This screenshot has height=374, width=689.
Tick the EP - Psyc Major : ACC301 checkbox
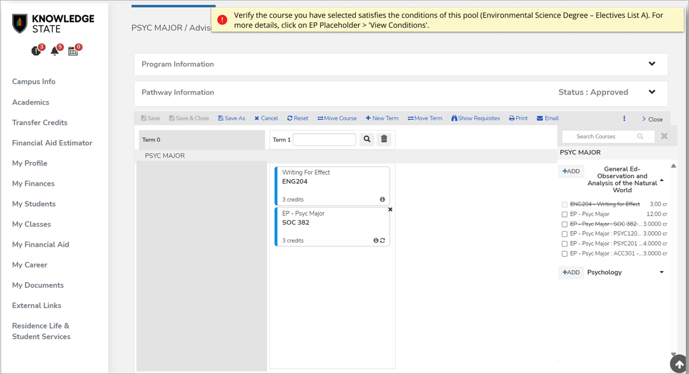565,254
